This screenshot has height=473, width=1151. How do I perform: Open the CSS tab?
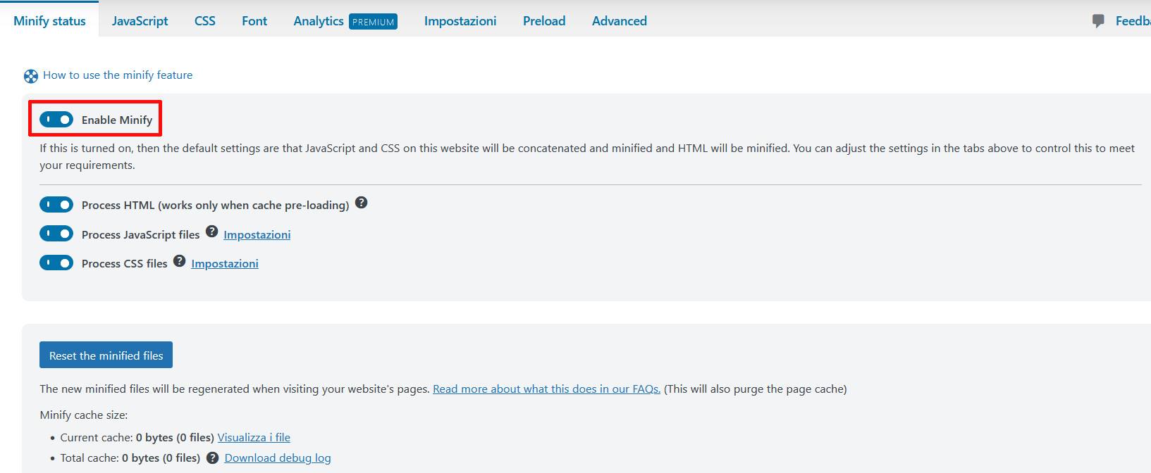(205, 21)
